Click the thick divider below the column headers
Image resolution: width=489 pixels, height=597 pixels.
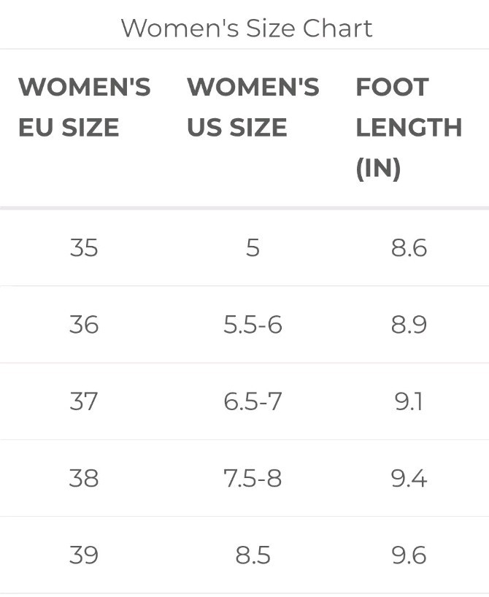click(x=244, y=209)
